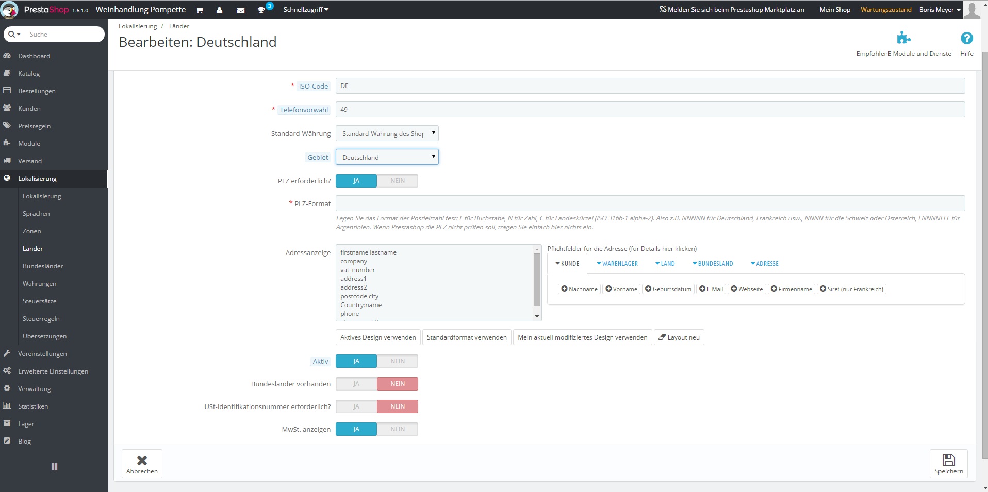The height and width of the screenshot is (492, 988).
Task: Click the Voreinstellungen wrench icon
Action: point(7,353)
